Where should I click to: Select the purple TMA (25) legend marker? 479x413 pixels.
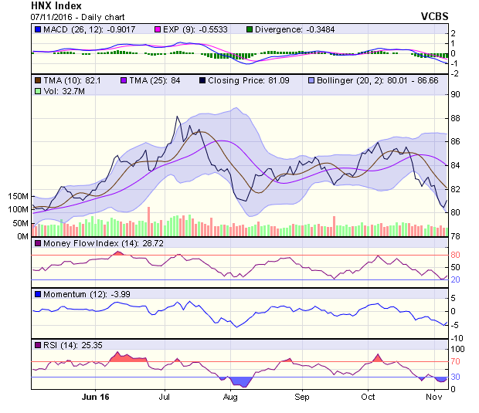(x=123, y=80)
